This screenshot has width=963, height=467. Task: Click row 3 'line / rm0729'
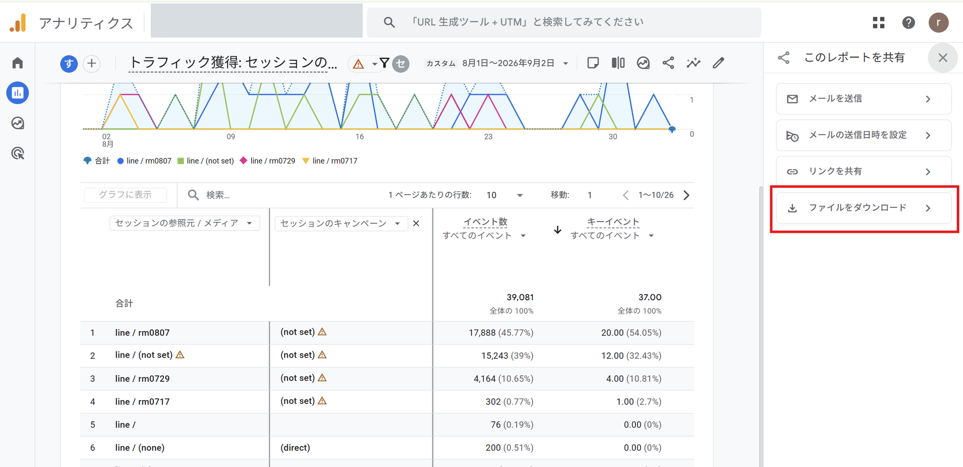(x=143, y=379)
